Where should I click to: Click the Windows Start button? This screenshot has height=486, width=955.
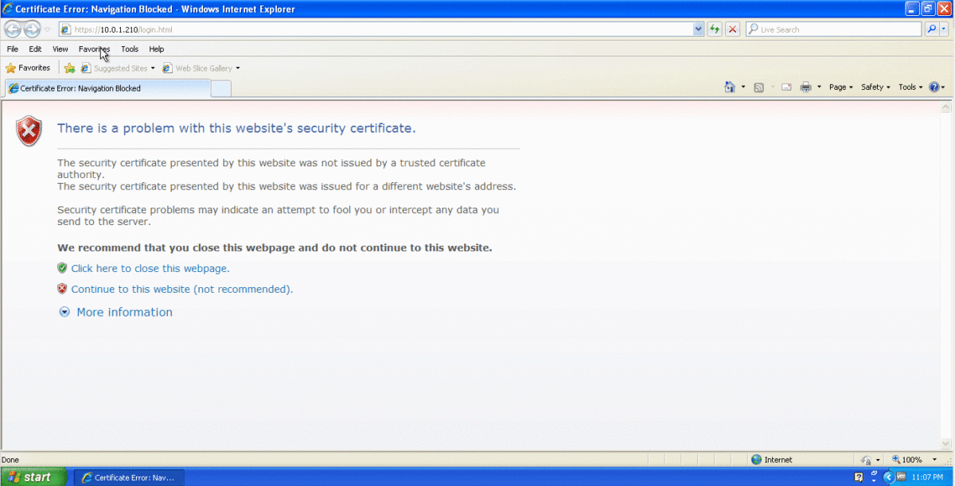pos(29,477)
